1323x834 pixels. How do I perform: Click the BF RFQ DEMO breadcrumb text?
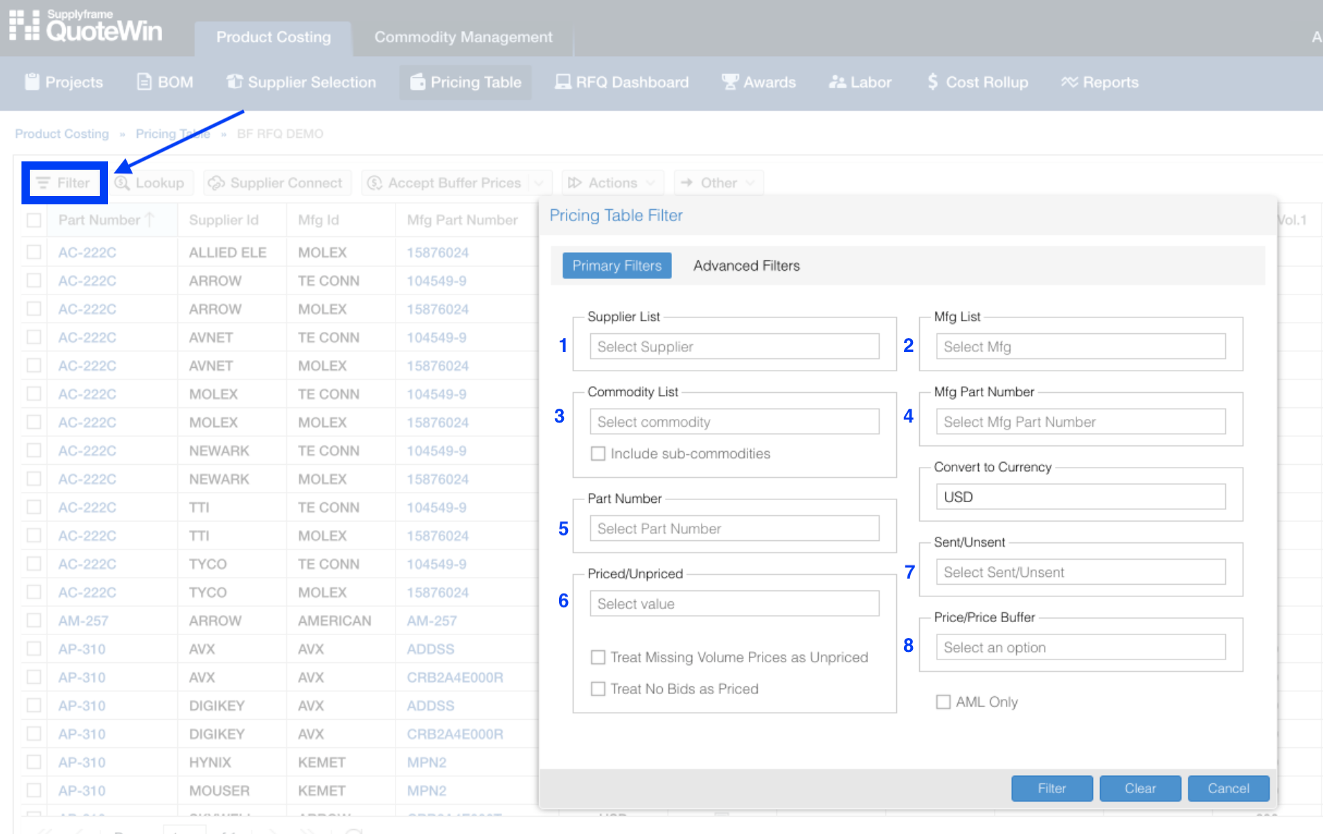point(280,134)
